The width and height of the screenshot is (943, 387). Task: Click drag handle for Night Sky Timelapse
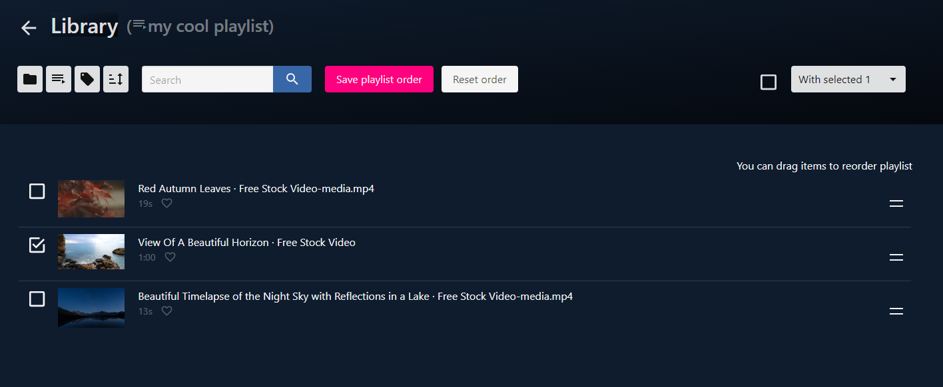tap(896, 311)
